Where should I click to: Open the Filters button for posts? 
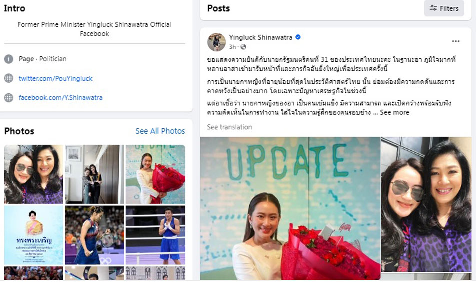coord(444,8)
